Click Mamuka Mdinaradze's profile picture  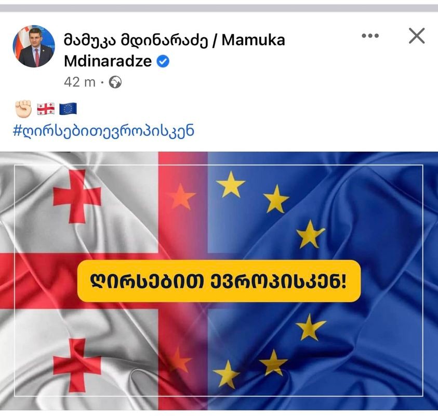pyautogui.click(x=33, y=46)
